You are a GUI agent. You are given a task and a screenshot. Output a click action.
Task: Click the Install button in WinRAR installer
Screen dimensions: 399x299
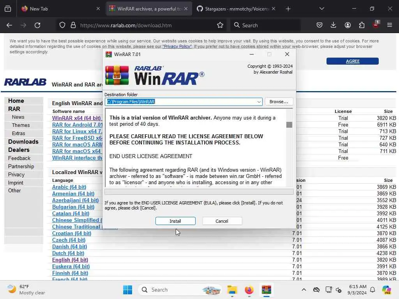(175, 221)
